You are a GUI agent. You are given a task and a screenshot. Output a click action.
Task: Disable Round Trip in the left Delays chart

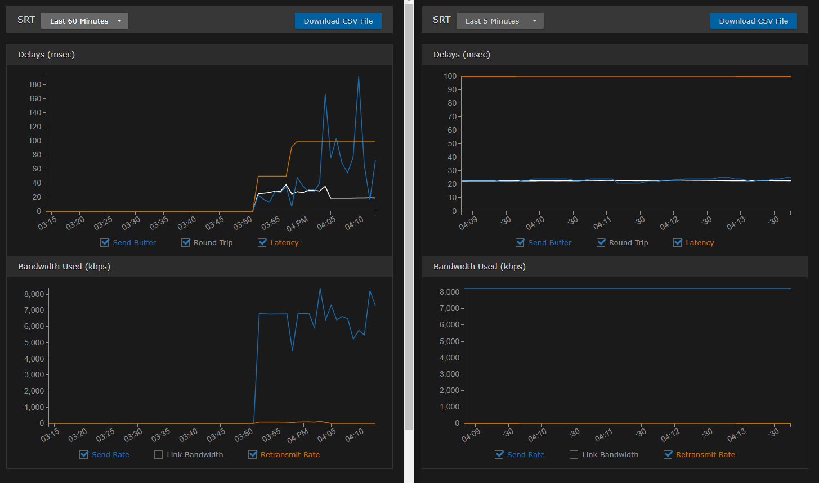186,242
